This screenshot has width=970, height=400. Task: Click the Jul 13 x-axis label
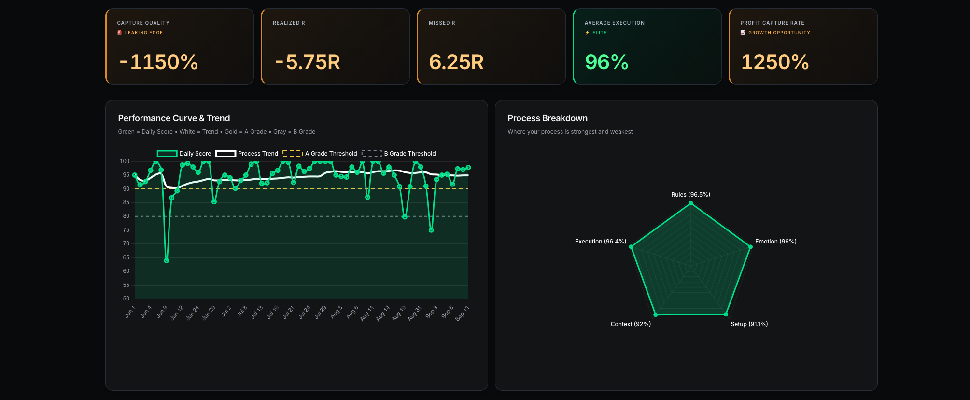pos(257,312)
